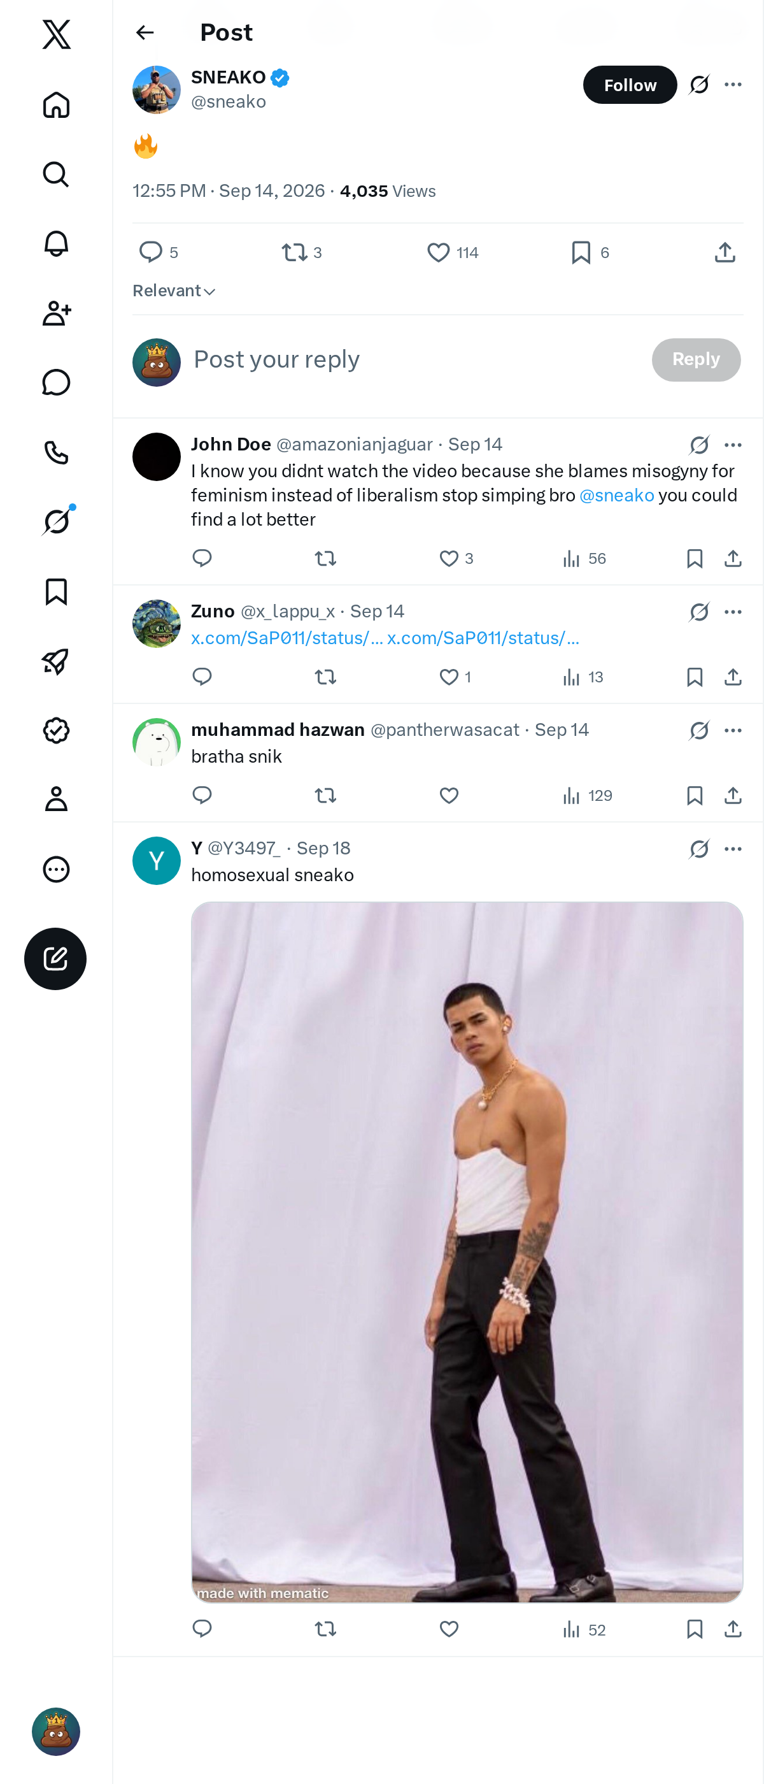Screen dimensions: 764x1784
Task: Click the compose post button
Action: (x=55, y=958)
